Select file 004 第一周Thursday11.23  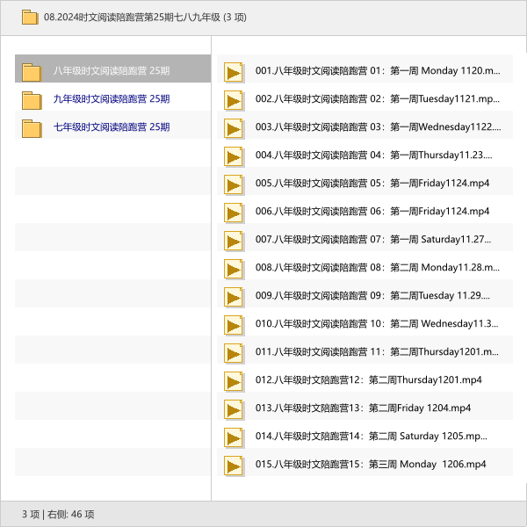tap(373, 155)
